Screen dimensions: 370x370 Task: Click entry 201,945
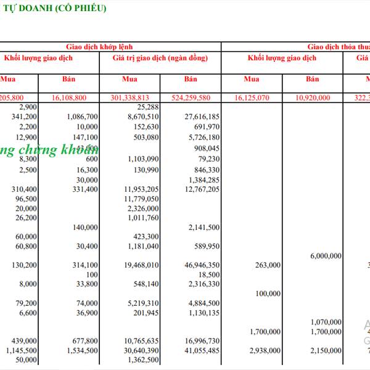coord(146,313)
